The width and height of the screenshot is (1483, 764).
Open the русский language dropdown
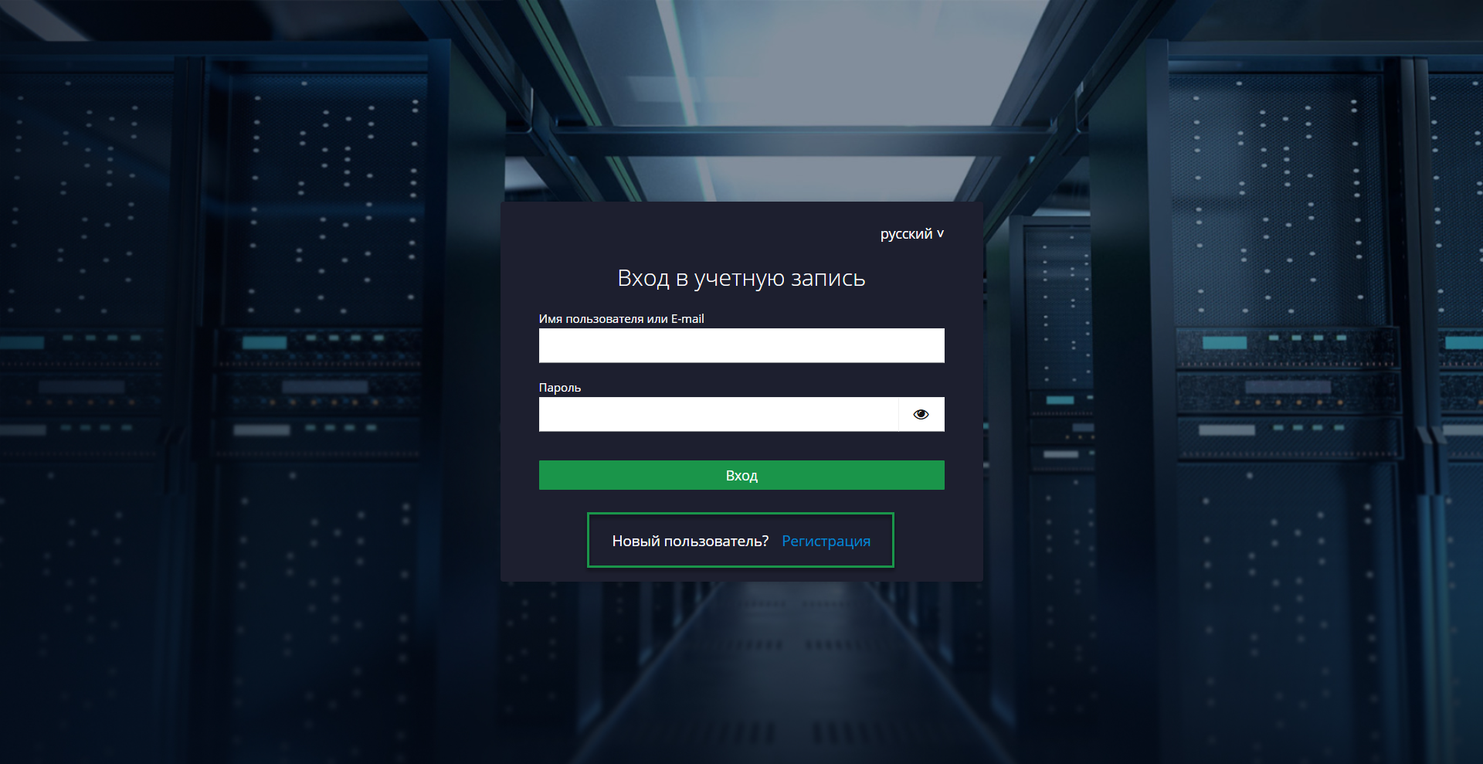click(912, 234)
